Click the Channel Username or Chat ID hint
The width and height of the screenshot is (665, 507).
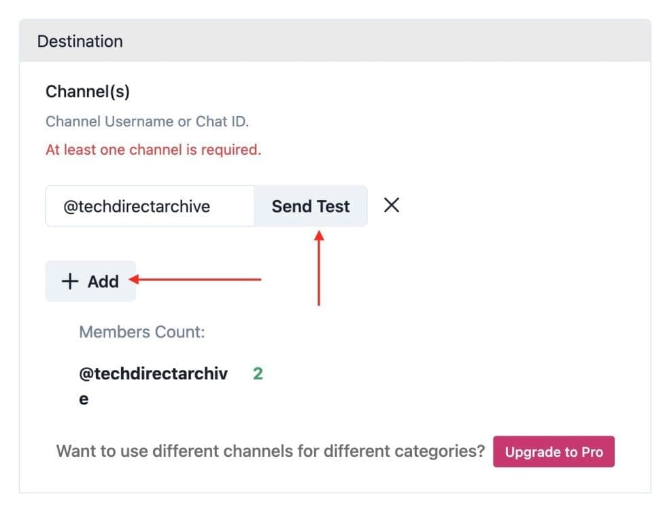tap(148, 121)
